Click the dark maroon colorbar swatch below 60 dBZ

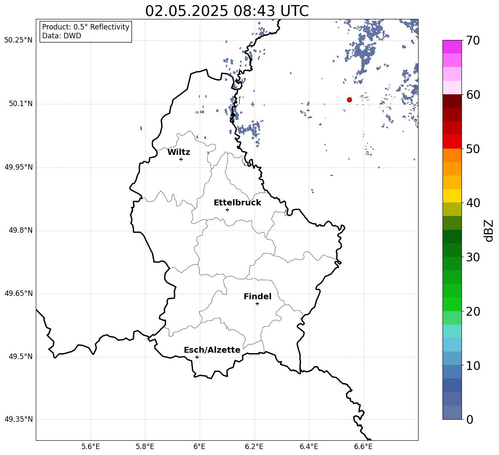[452, 101]
